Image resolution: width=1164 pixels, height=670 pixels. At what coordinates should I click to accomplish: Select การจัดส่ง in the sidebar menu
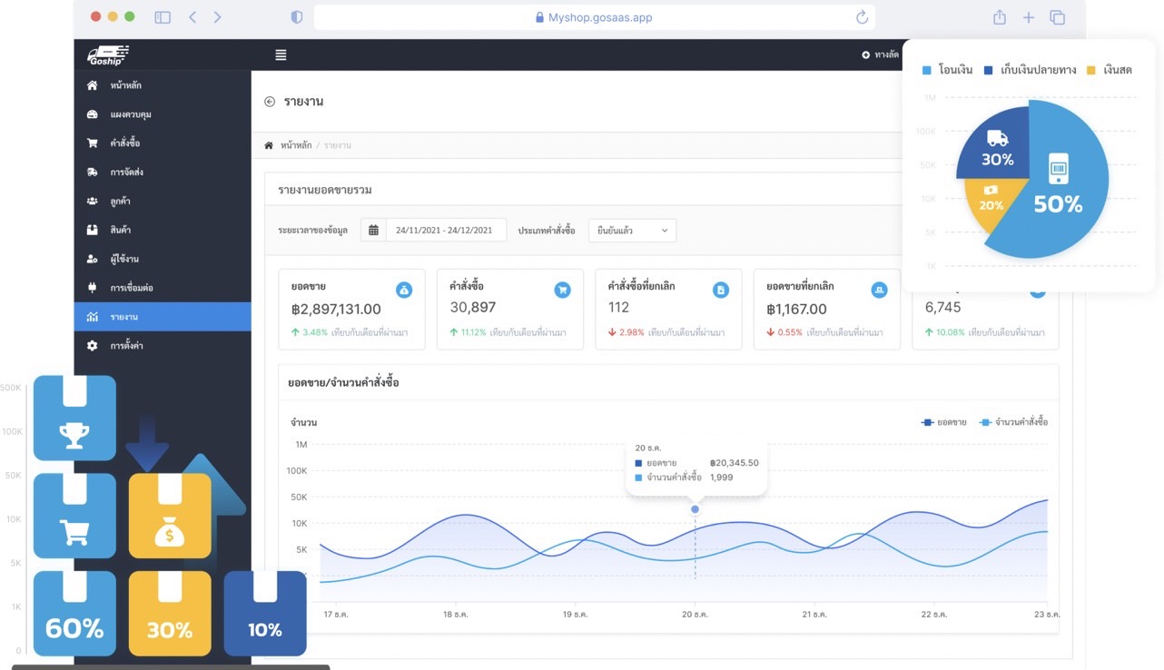[x=126, y=172]
